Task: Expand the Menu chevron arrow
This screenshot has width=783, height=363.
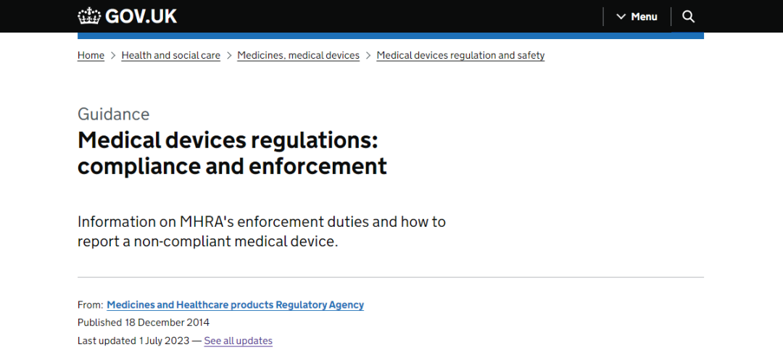Action: coord(621,17)
